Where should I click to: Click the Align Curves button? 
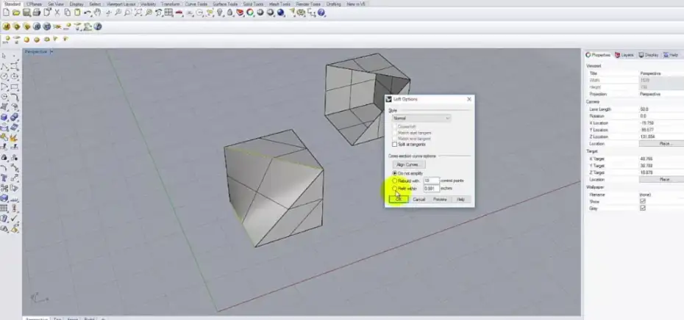(409, 164)
